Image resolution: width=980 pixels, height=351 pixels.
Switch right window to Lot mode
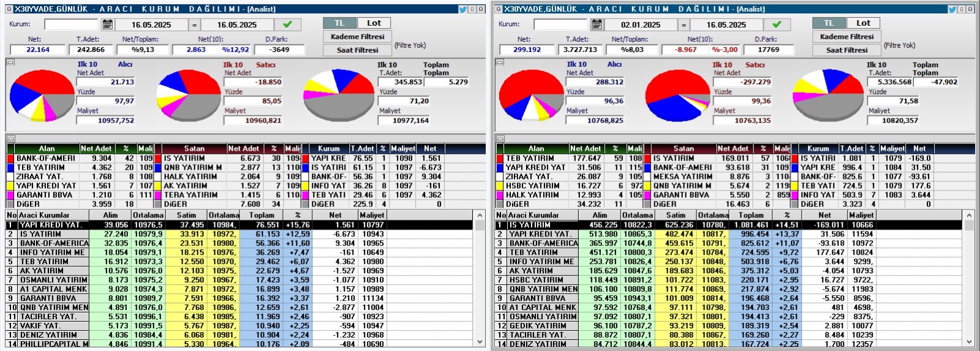click(863, 23)
